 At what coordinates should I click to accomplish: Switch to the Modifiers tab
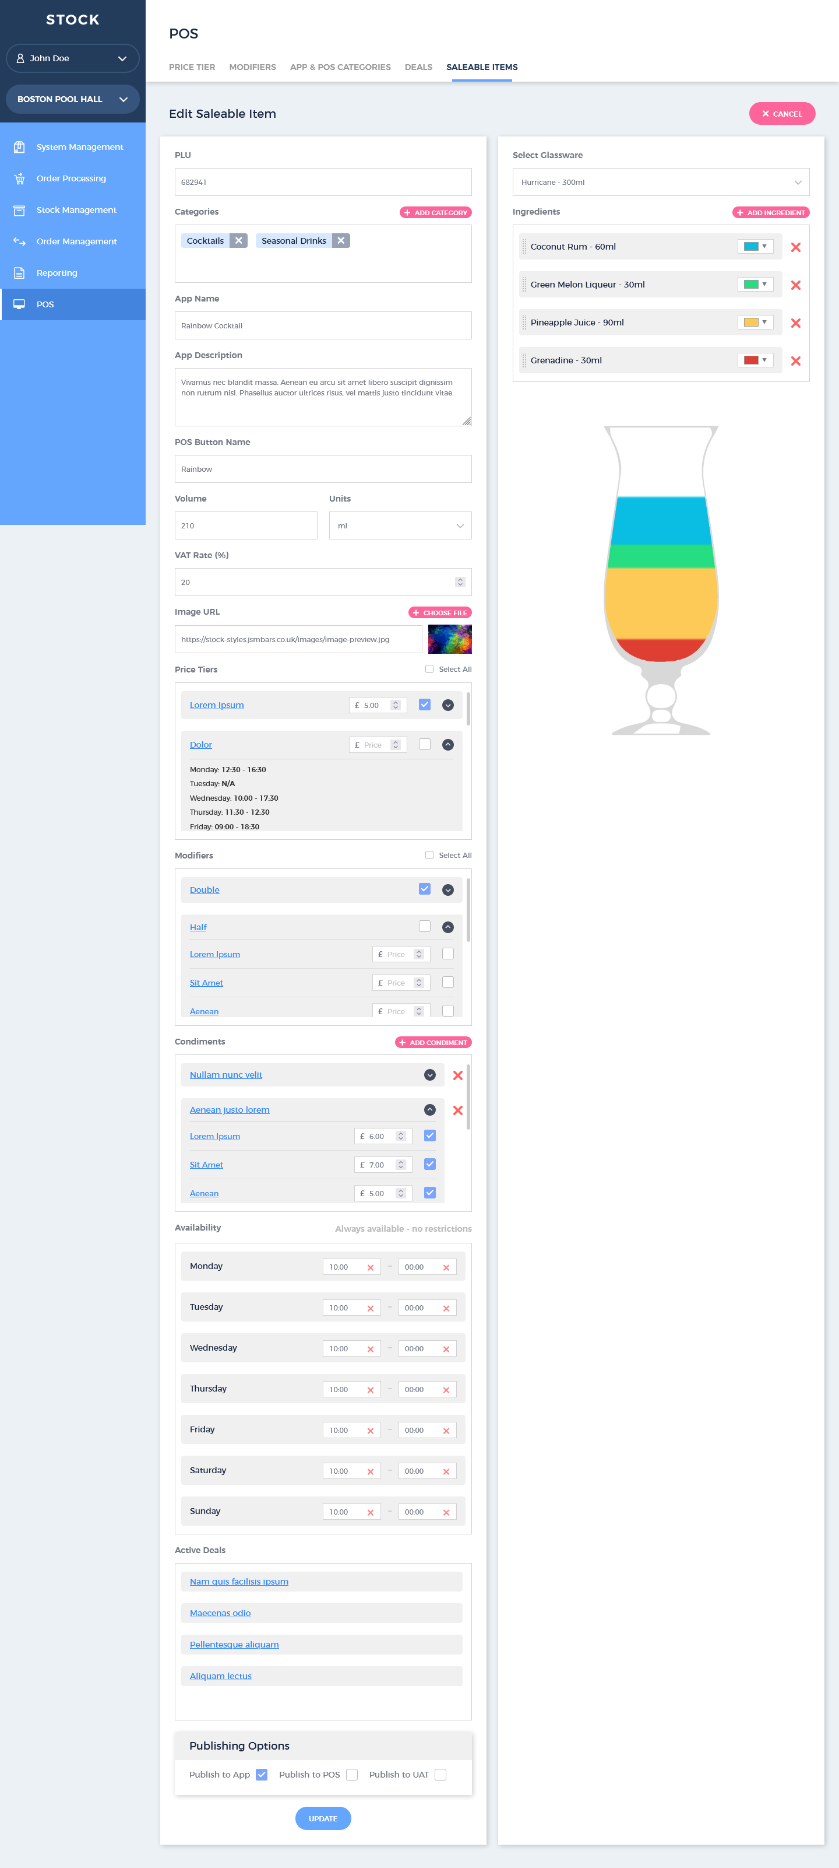(252, 66)
